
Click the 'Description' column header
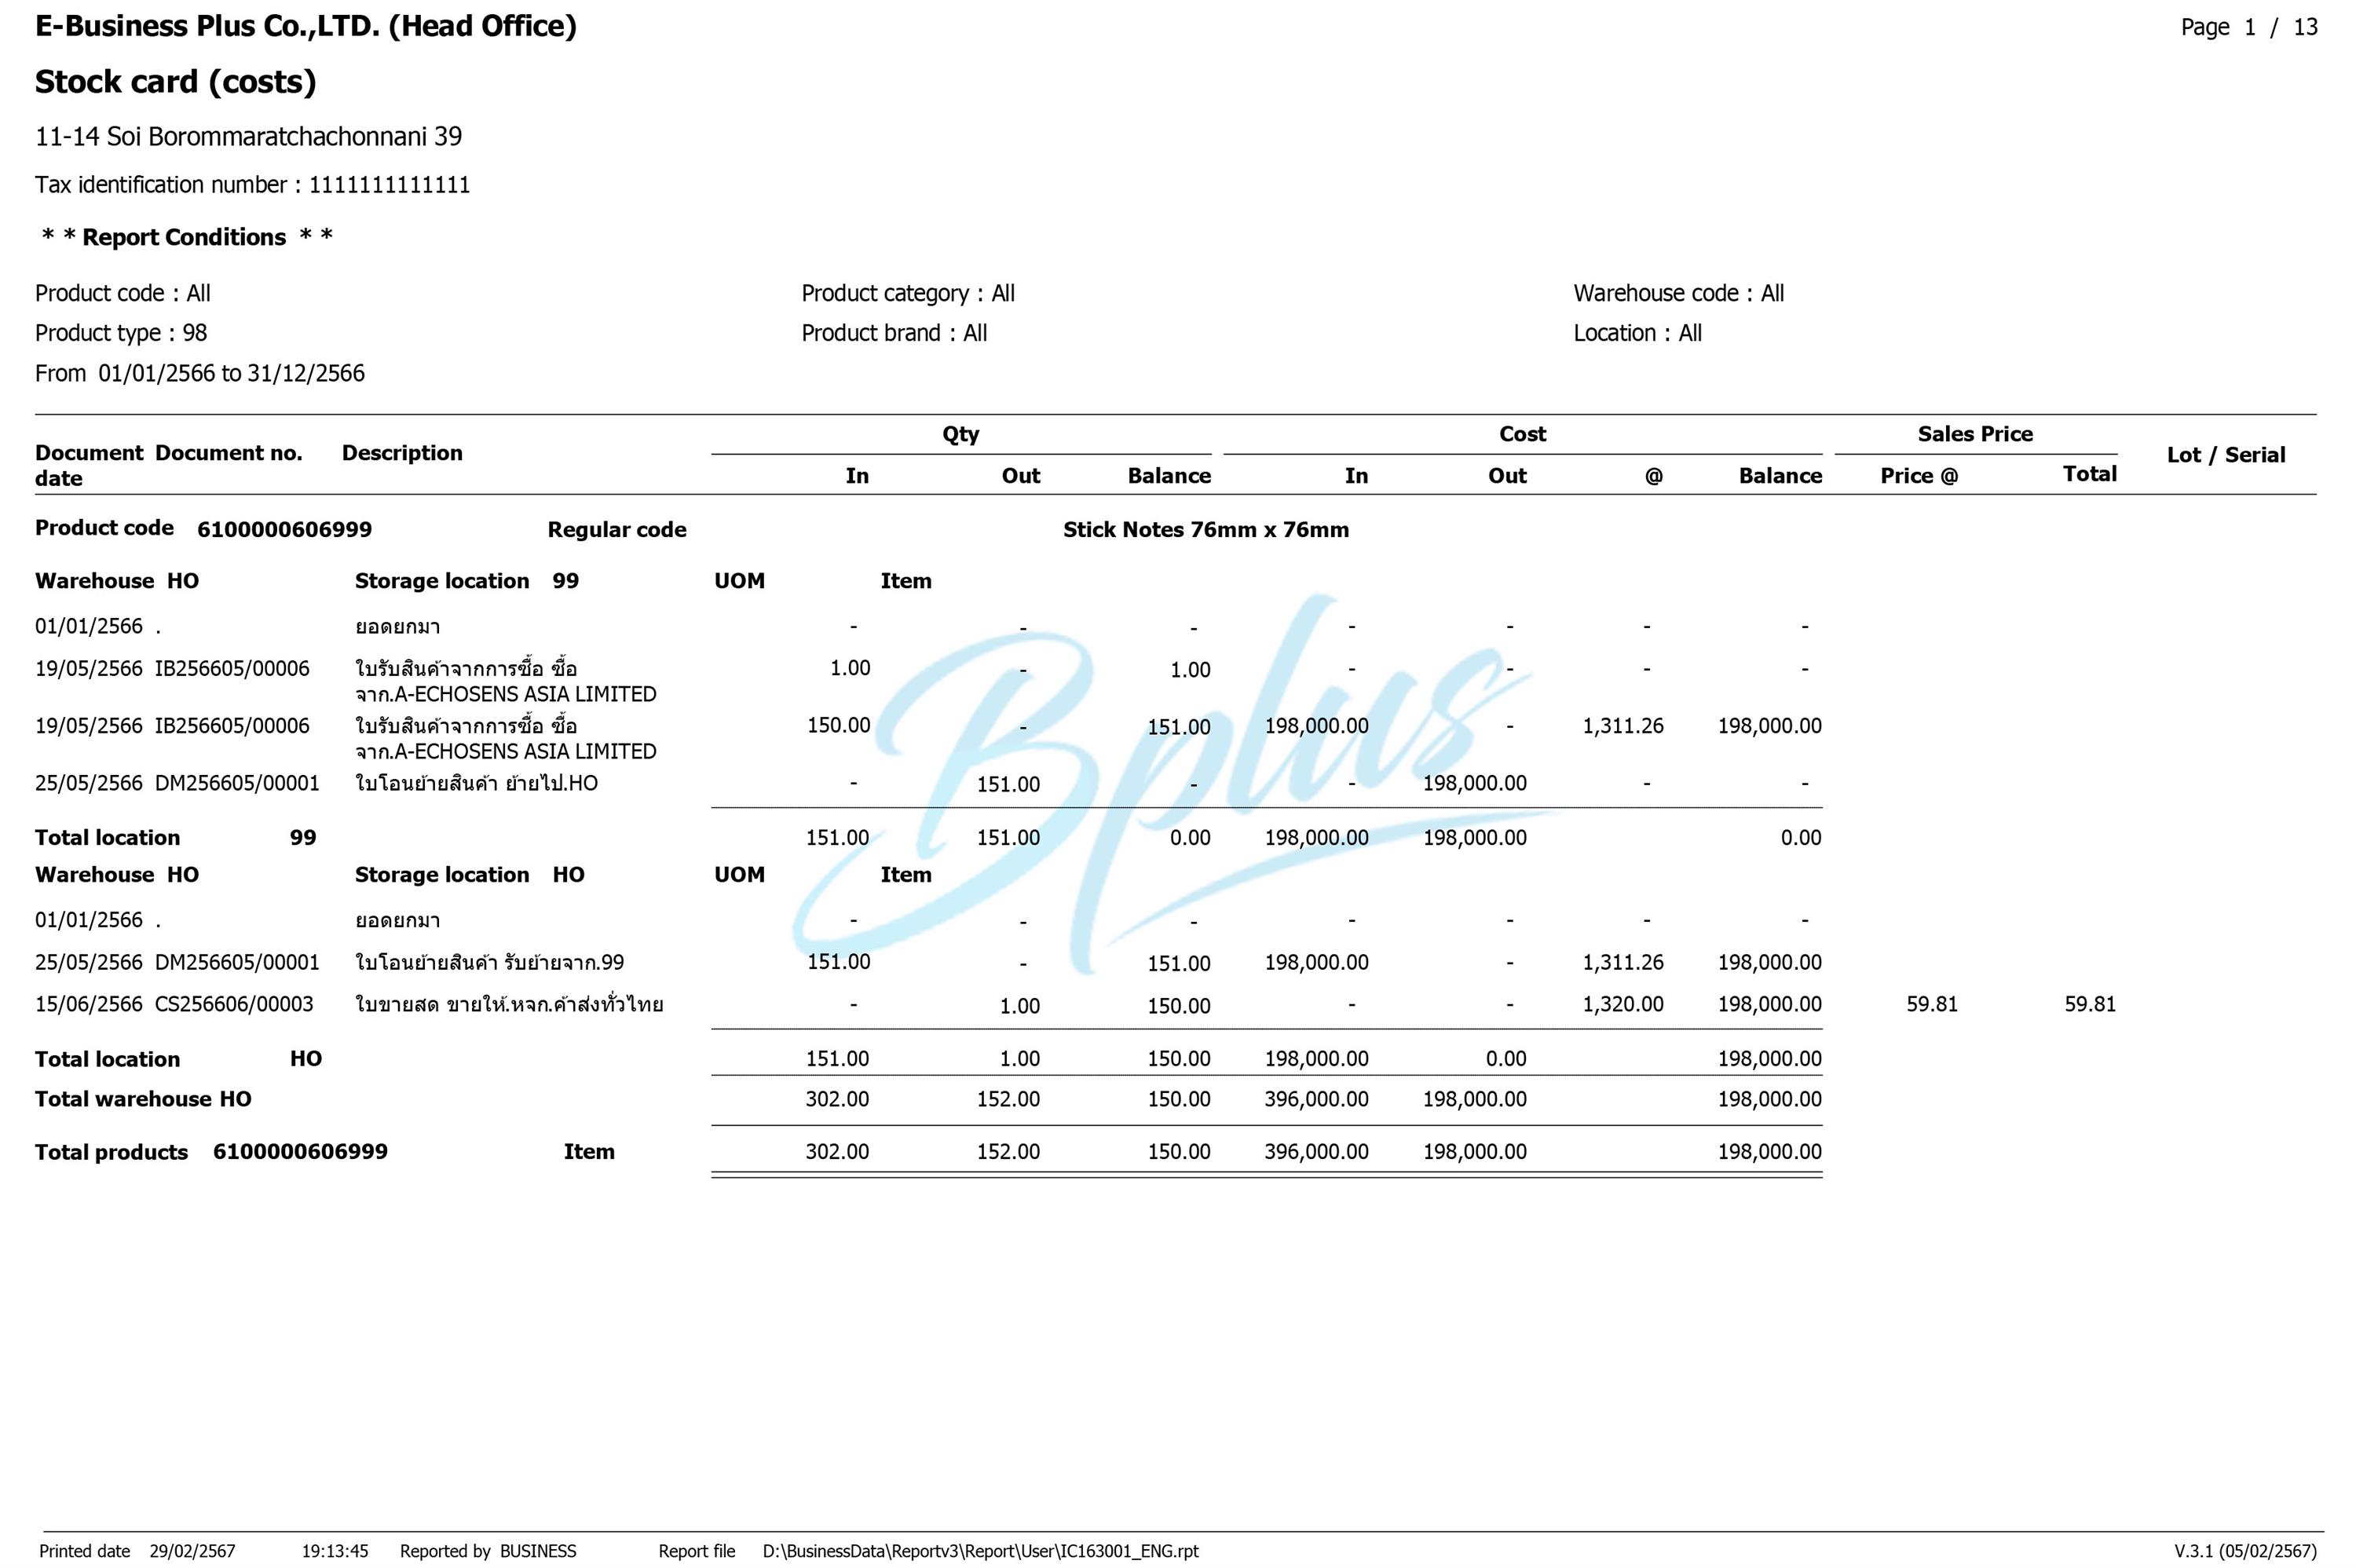402,453
